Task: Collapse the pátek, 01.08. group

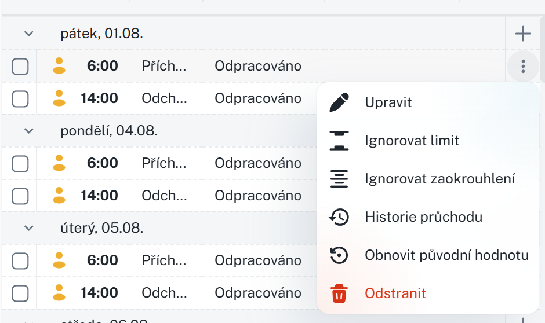Action: (29, 34)
